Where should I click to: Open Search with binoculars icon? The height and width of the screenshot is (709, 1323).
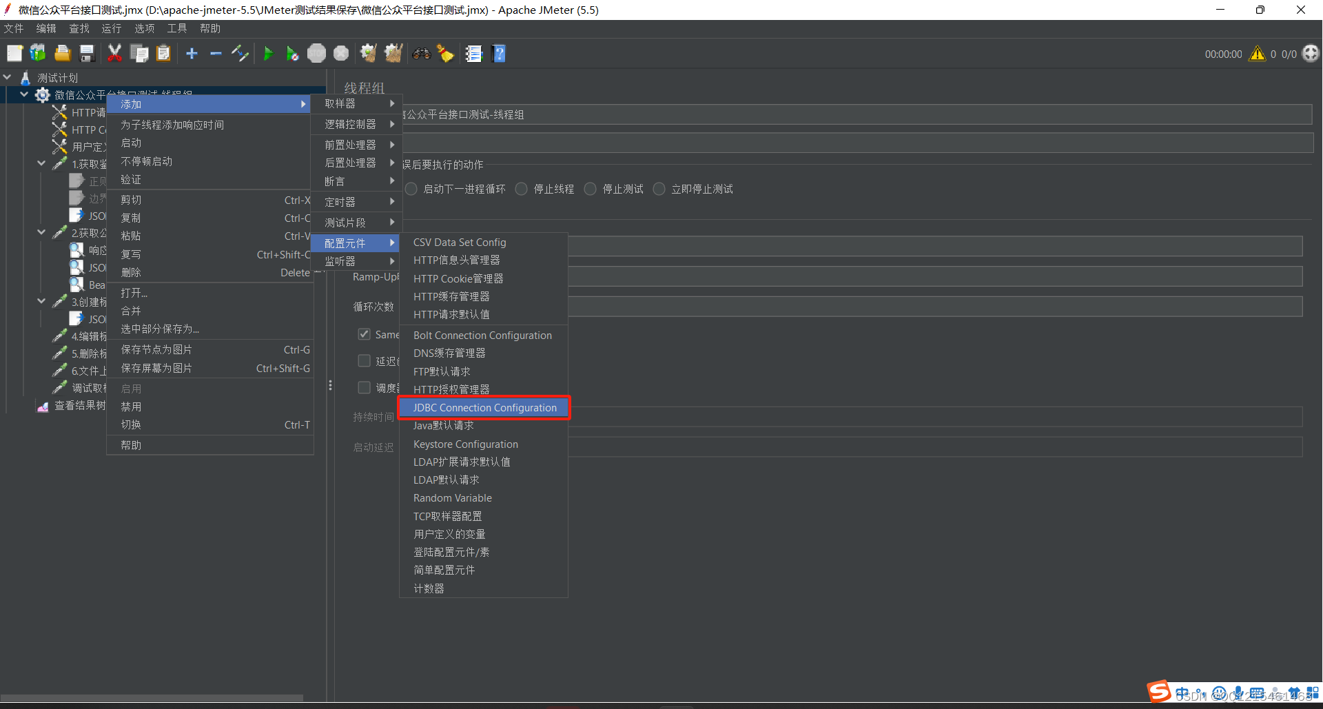[422, 53]
